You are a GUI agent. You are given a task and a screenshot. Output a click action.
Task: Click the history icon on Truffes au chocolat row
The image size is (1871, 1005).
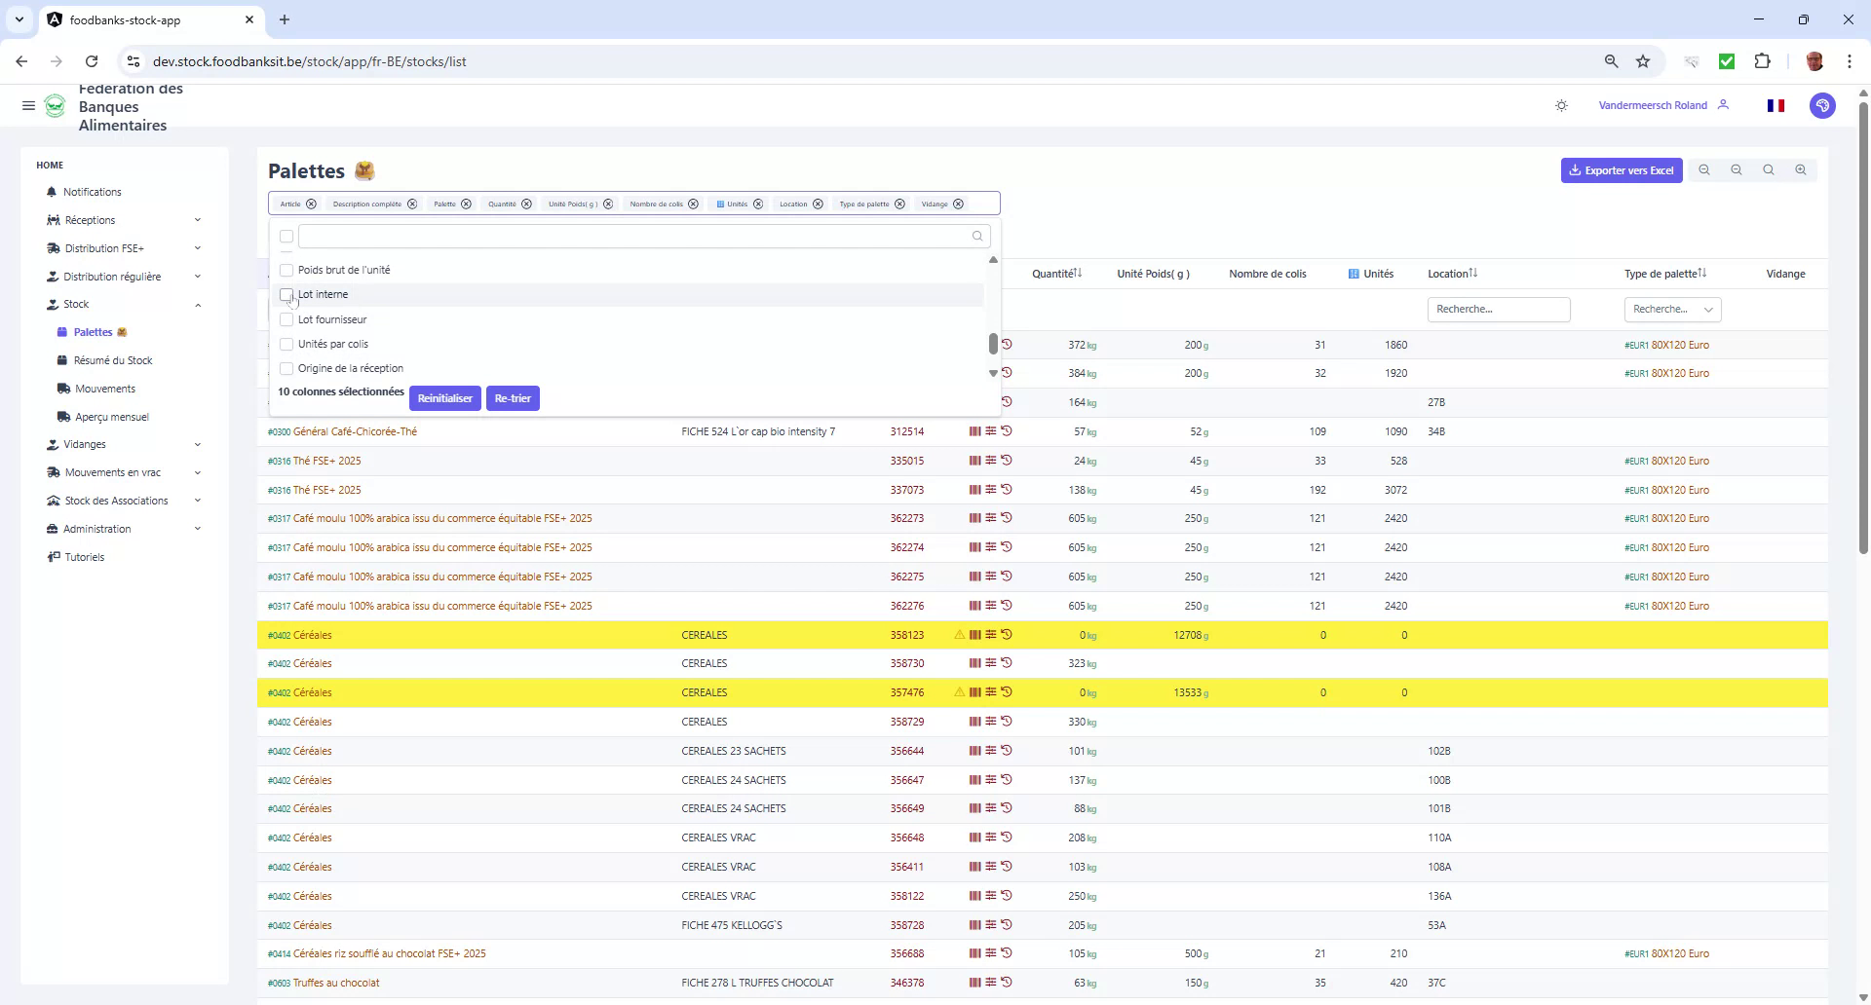pos(1009,983)
